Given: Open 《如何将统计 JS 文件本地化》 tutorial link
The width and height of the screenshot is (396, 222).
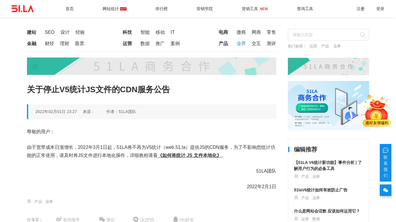Looking at the screenshot, I should [190, 156].
